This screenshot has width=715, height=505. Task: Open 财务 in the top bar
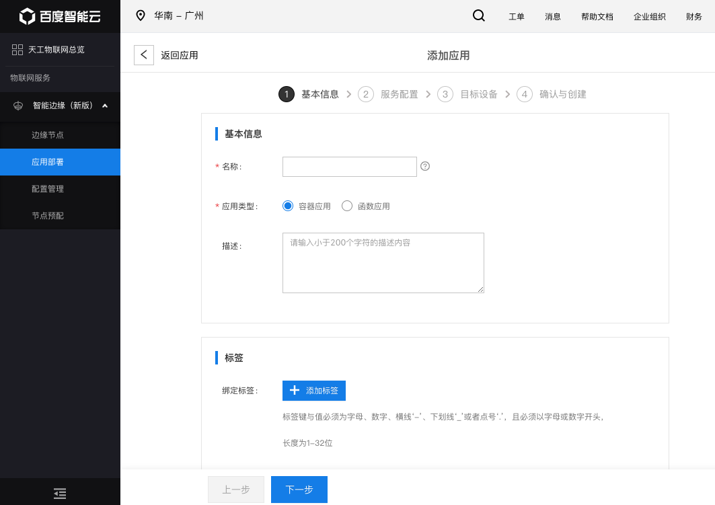[693, 17]
